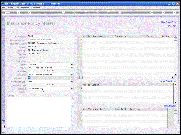Click the key icon in the toolbar
The image size is (181, 135).
(7, 13)
